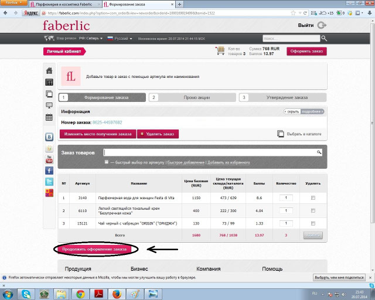Open Adobe Reader from the taskbar
Image resolution: width=375 pixels, height=300 pixels.
[x=98, y=294]
